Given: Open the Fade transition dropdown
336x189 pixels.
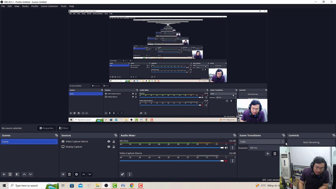Looking at the screenshot, I should pyautogui.click(x=261, y=142).
